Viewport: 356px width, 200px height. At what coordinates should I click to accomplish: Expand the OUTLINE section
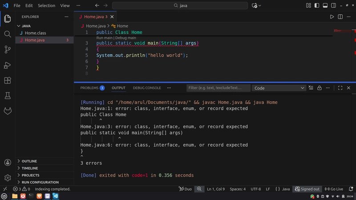pyautogui.click(x=29, y=161)
